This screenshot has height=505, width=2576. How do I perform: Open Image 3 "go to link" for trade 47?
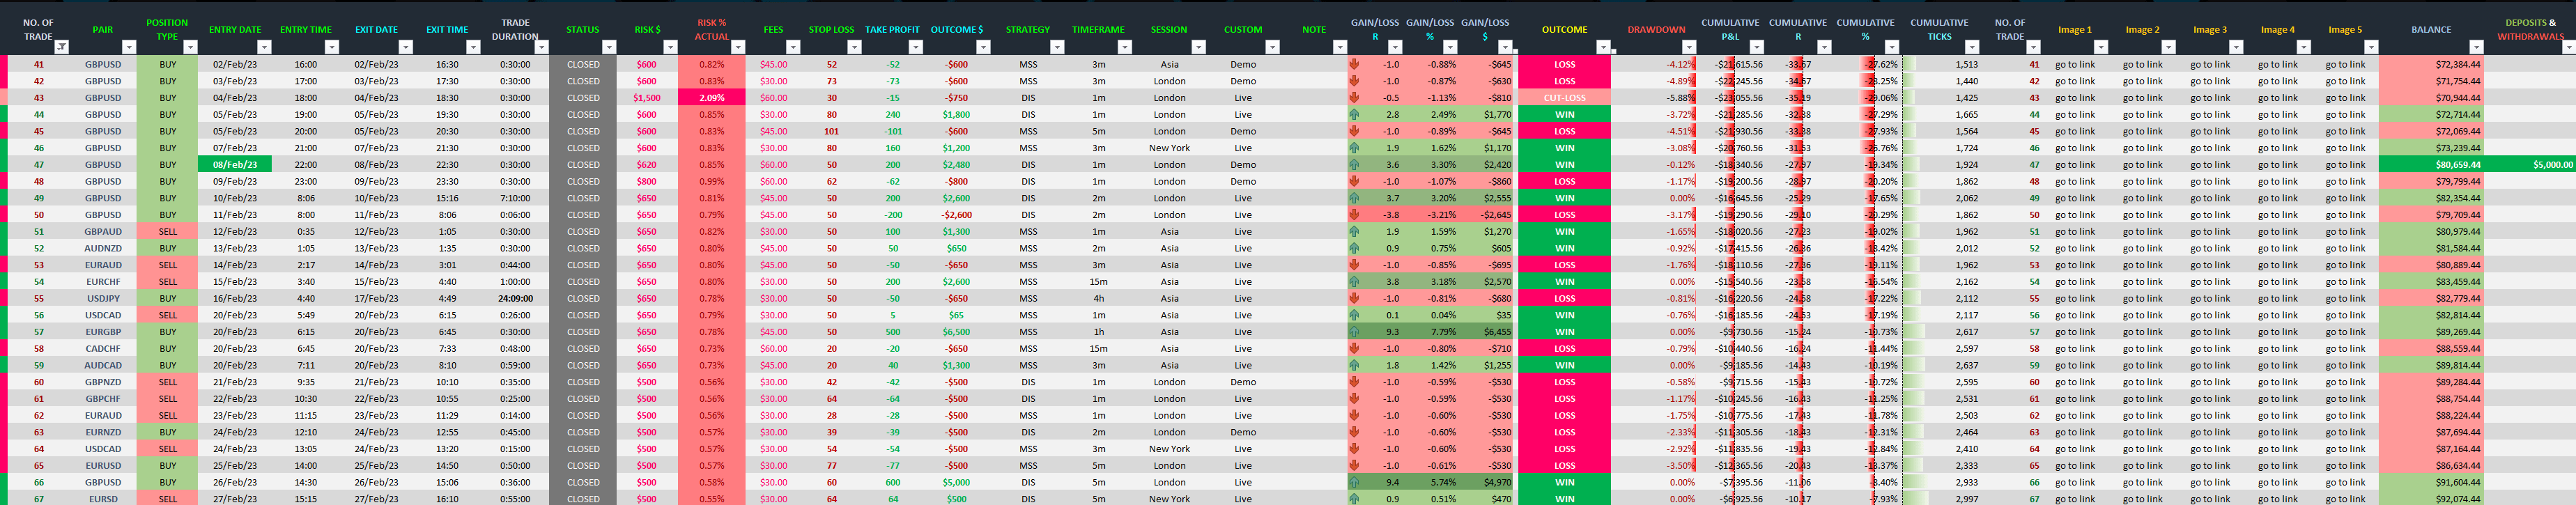tap(2209, 165)
